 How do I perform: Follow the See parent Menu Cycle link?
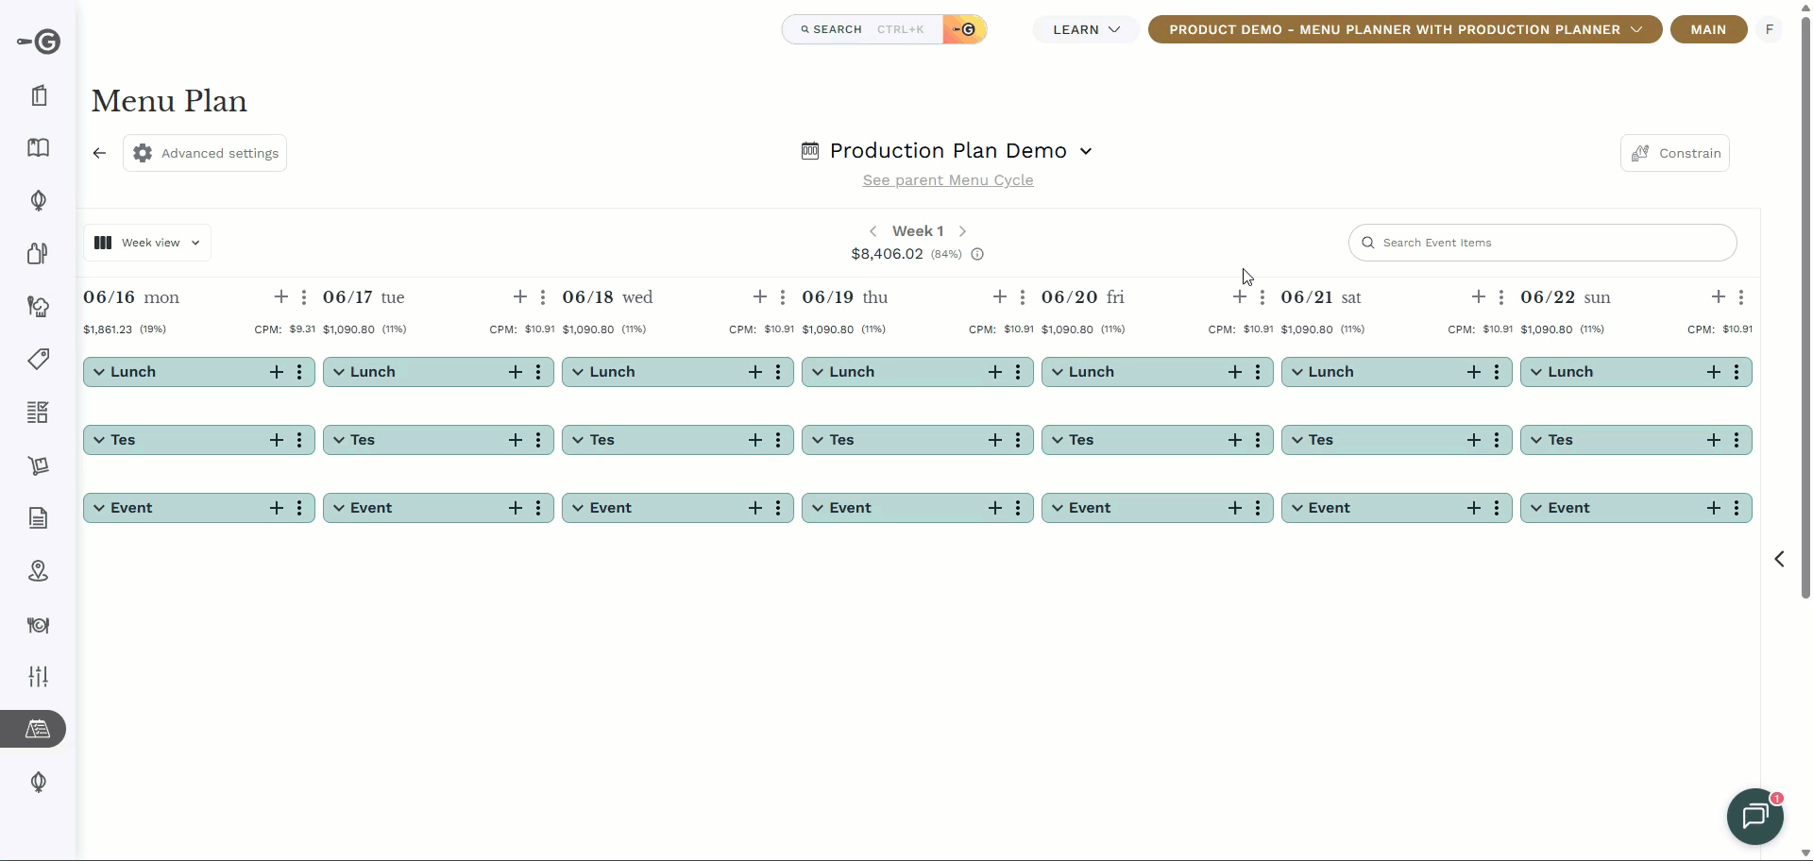point(948,180)
